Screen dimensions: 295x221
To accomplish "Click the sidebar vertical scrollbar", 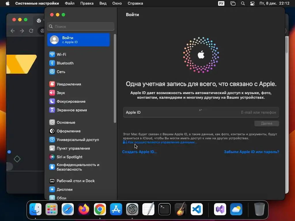I will point(115,79).
